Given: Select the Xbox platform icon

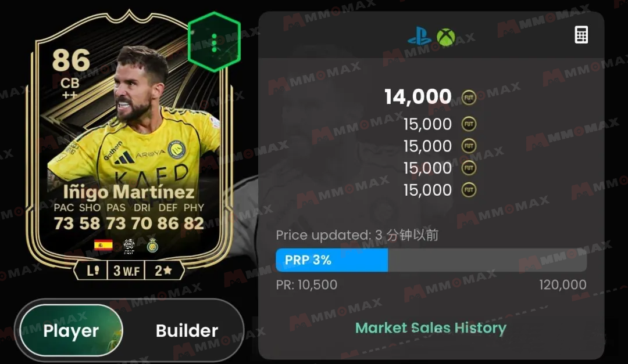Looking at the screenshot, I should click(446, 37).
